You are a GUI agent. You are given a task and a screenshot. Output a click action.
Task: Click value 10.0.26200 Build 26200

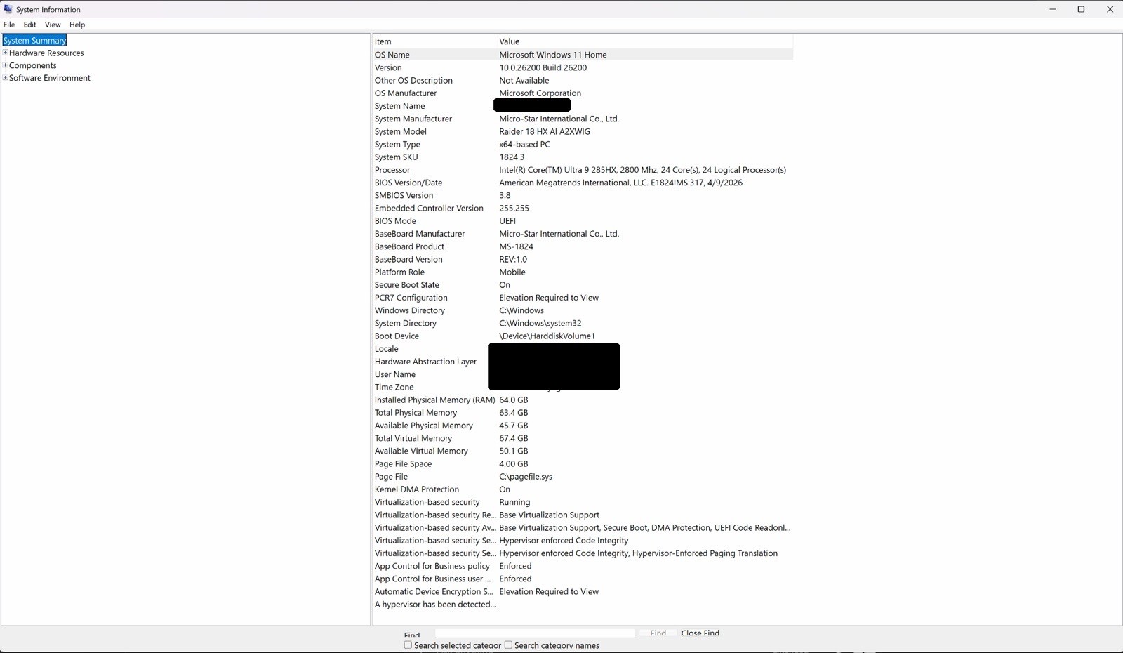coord(543,68)
